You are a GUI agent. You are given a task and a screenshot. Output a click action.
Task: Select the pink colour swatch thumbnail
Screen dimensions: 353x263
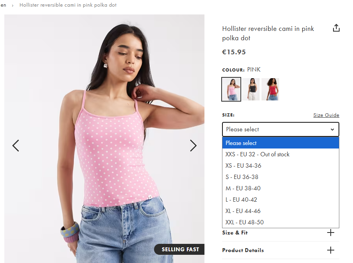[x=231, y=89]
